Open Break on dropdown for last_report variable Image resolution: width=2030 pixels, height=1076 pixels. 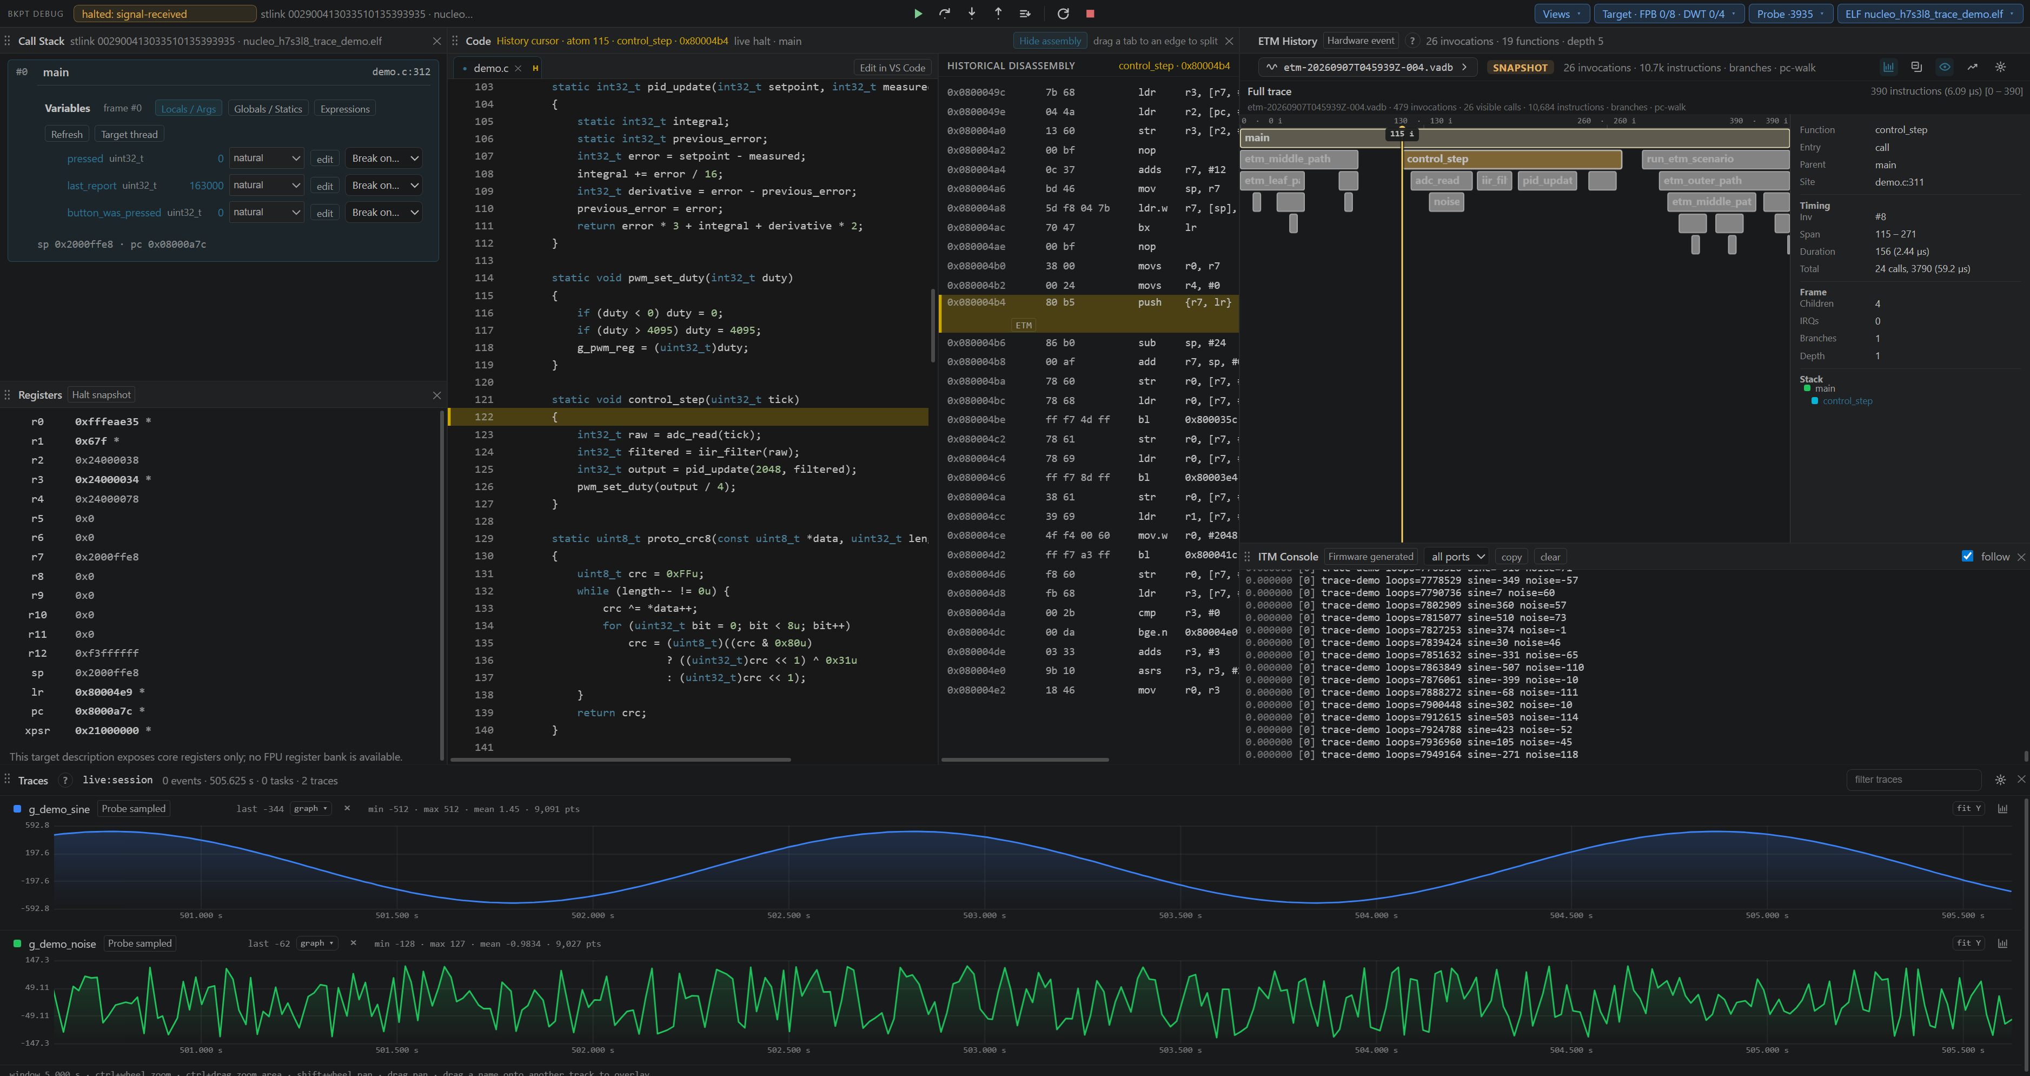[x=384, y=185]
